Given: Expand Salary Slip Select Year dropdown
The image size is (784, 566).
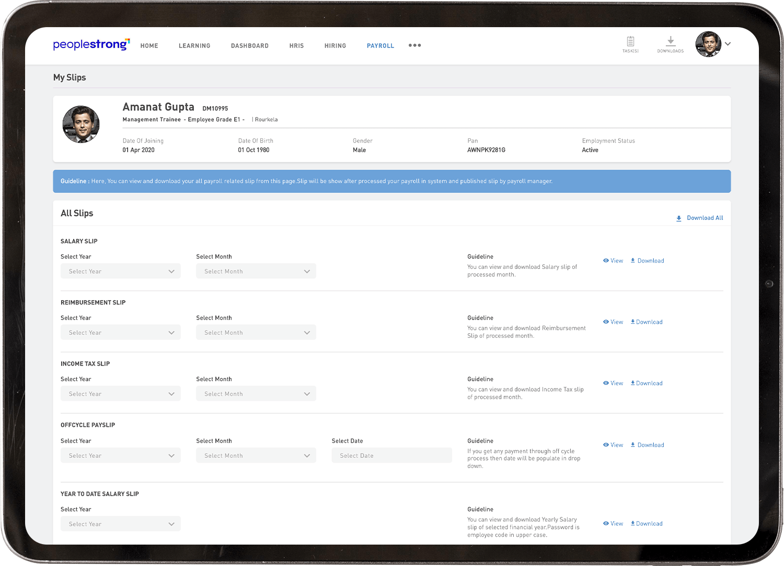Looking at the screenshot, I should (121, 272).
